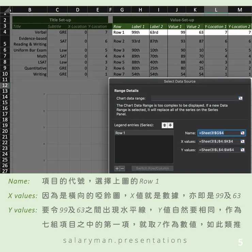
Task: Click 'LSAT' title cell
Action: (30, 62)
